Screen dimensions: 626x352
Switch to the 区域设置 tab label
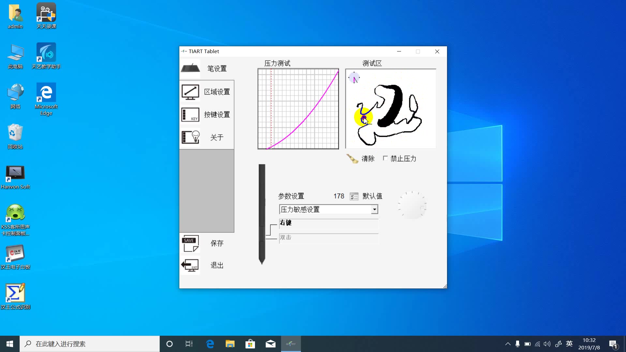click(217, 92)
